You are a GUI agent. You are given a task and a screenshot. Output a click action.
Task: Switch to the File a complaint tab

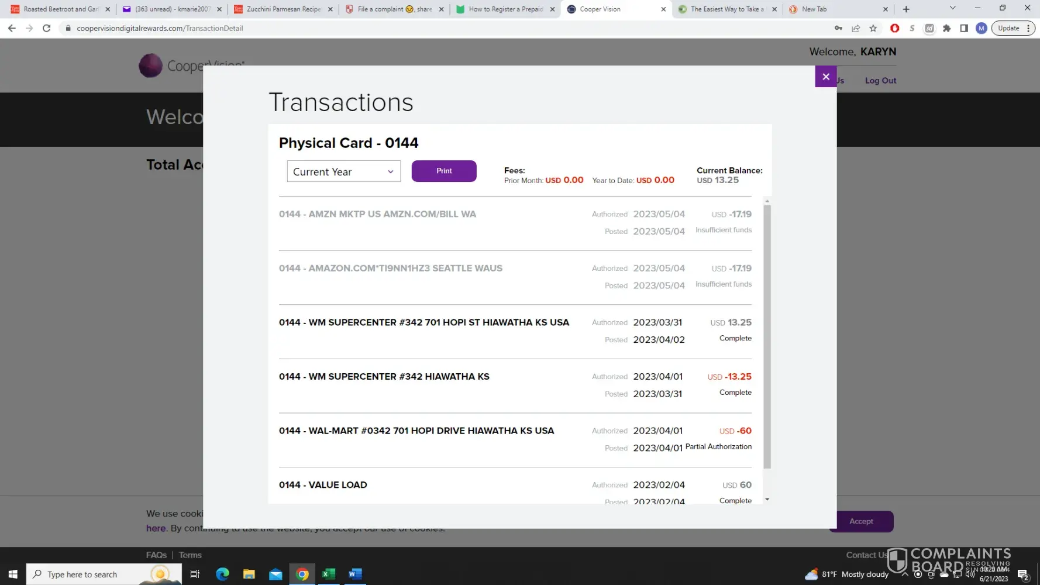[395, 9]
